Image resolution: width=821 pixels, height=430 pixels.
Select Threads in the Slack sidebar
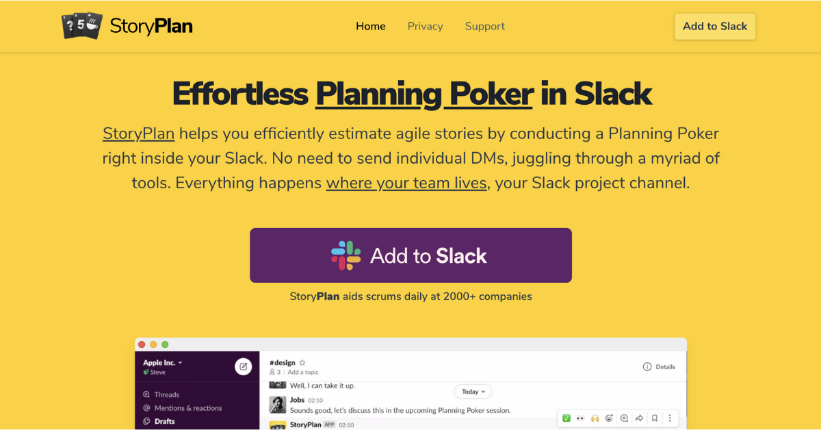[x=166, y=394]
